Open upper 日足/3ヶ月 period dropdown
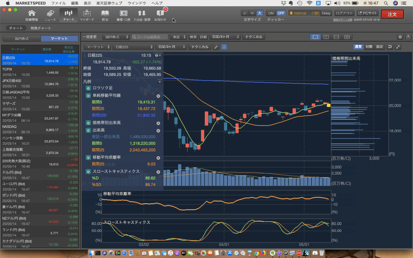This screenshot has height=258, width=413. click(225, 37)
